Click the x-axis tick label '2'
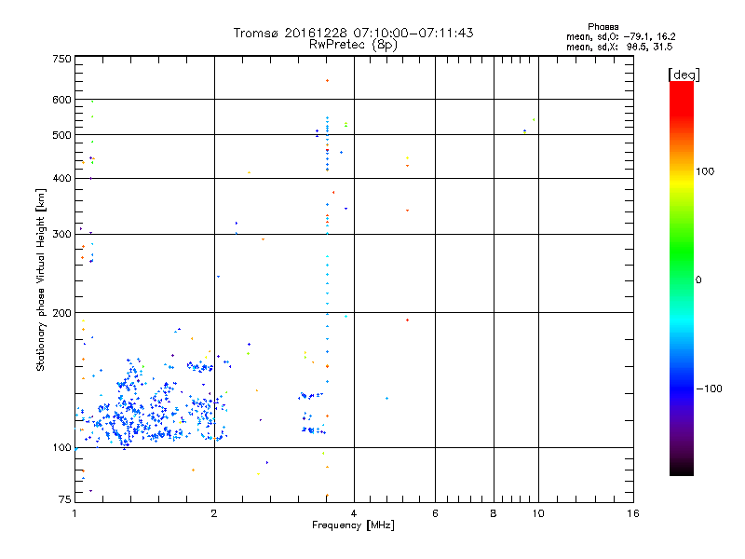The width and height of the screenshot is (745, 559). [214, 513]
